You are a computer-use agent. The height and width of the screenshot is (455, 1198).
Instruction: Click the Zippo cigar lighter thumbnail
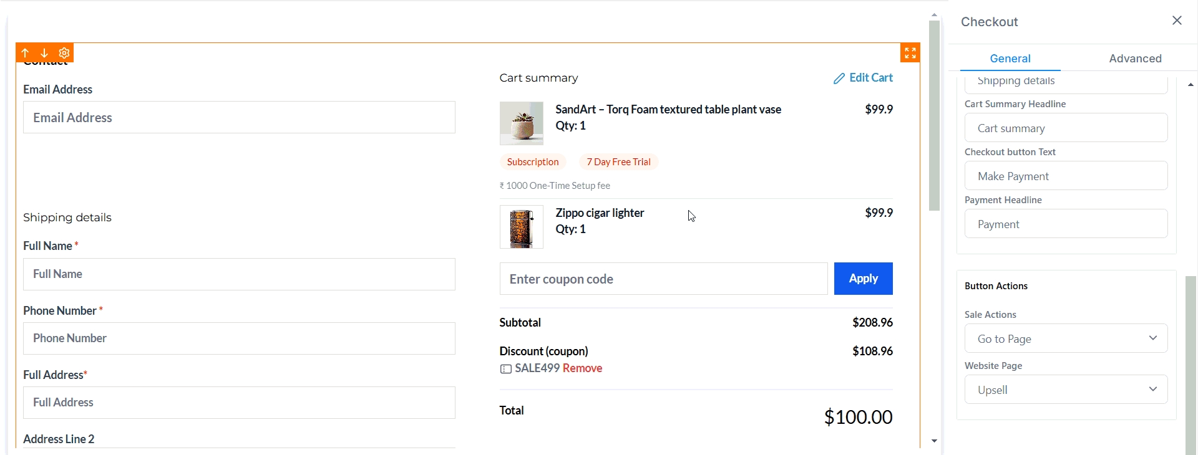[522, 227]
